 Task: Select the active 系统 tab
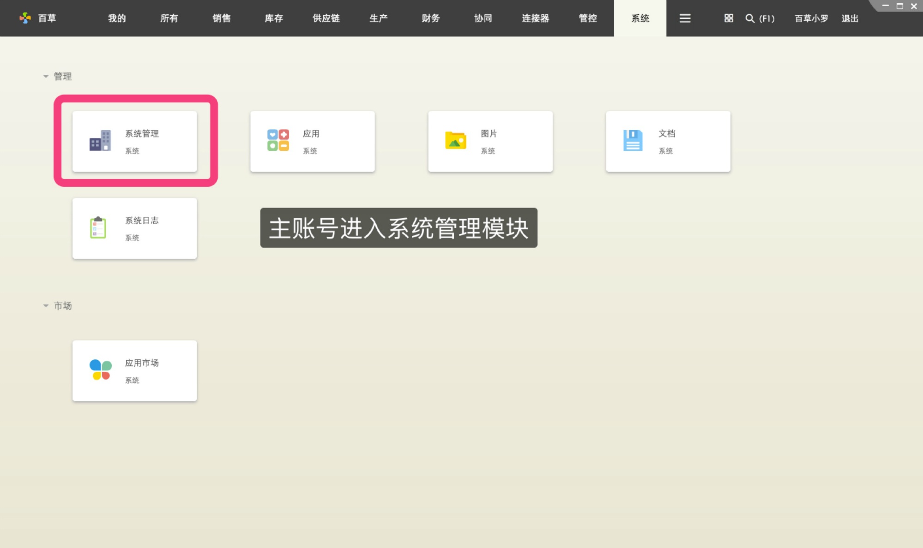pyautogui.click(x=640, y=18)
